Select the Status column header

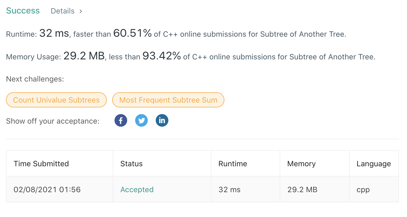pos(131,164)
